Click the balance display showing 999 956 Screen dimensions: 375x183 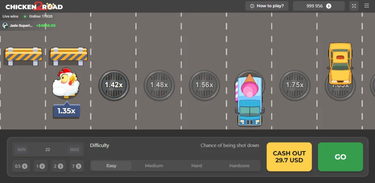pos(319,6)
